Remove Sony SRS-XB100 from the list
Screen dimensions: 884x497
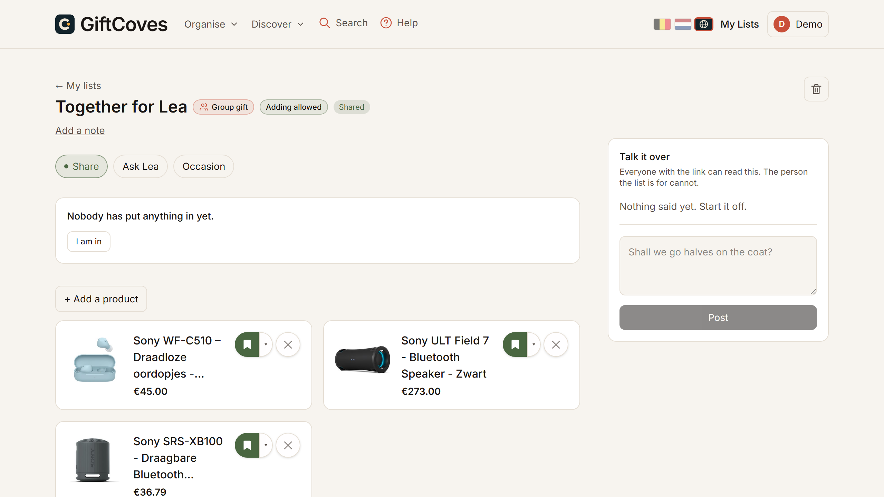[x=288, y=445]
